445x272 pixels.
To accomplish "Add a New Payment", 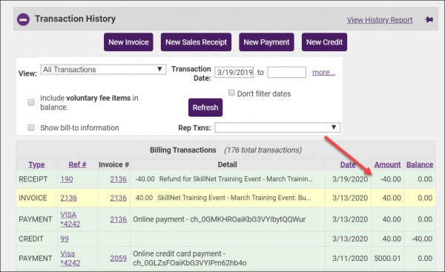I will [x=266, y=42].
